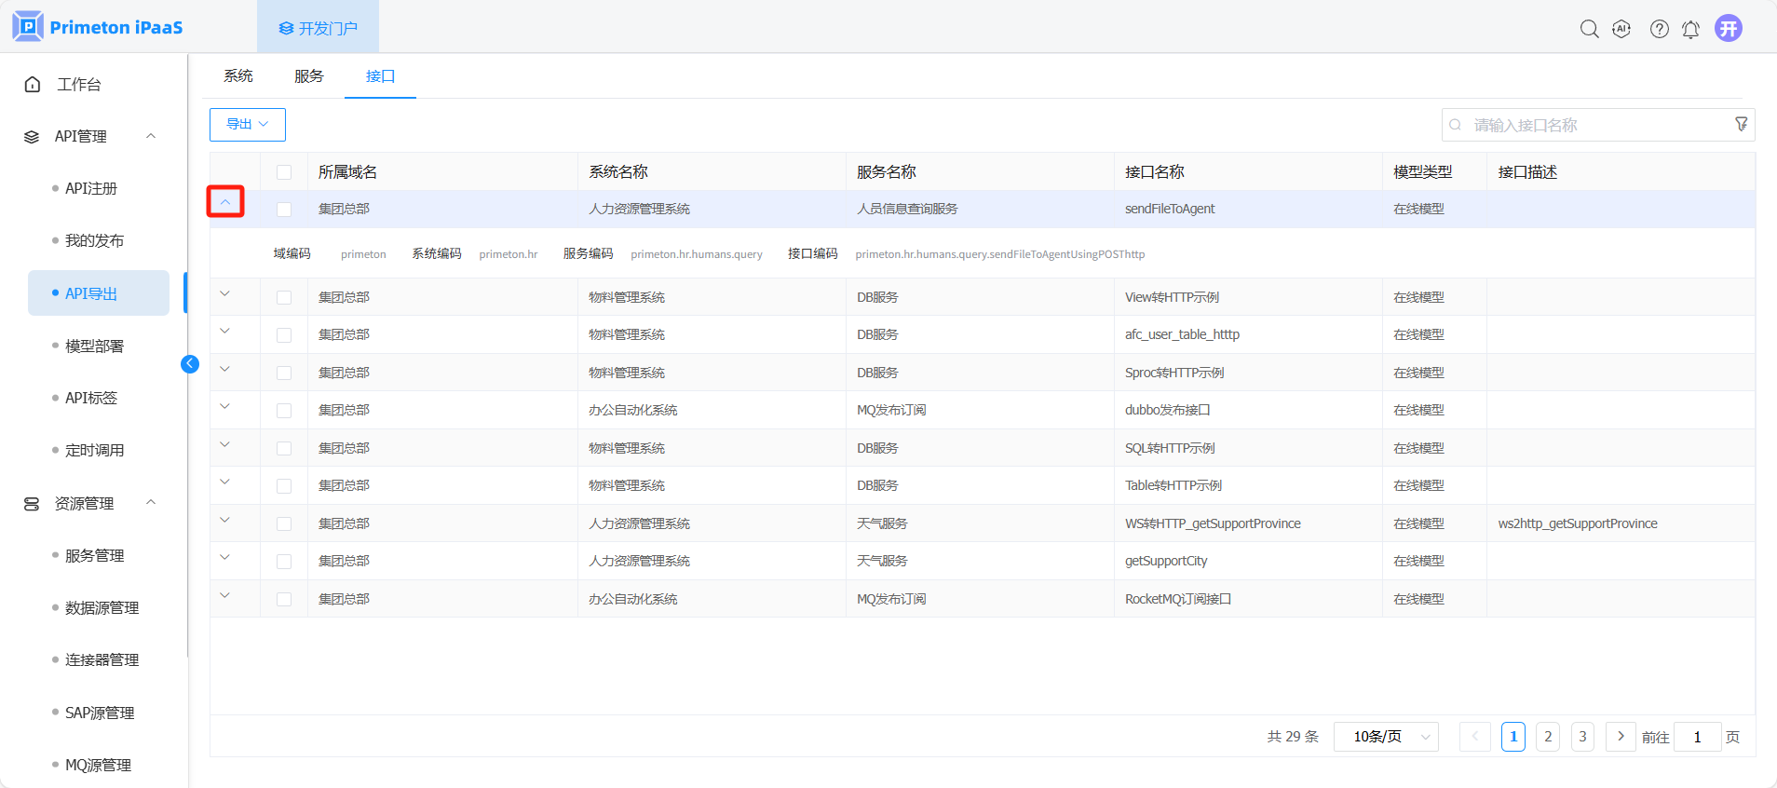This screenshot has width=1777, height=788.
Task: Check the sendFileToAgent row checkbox
Action: 284,210
